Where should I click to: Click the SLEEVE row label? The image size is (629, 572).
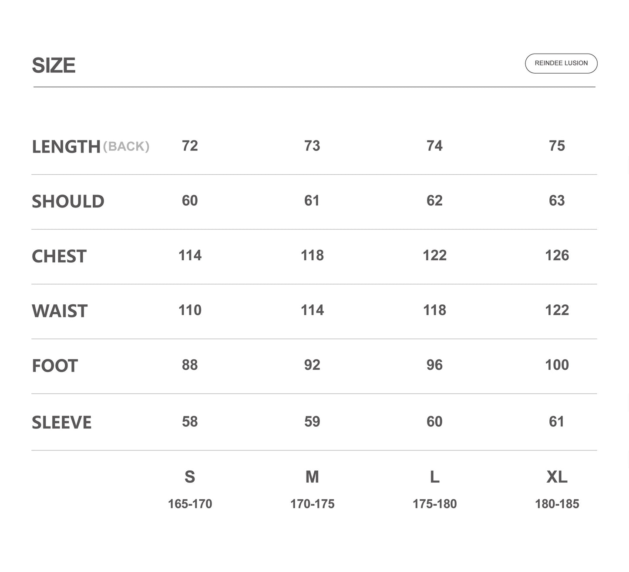61,422
